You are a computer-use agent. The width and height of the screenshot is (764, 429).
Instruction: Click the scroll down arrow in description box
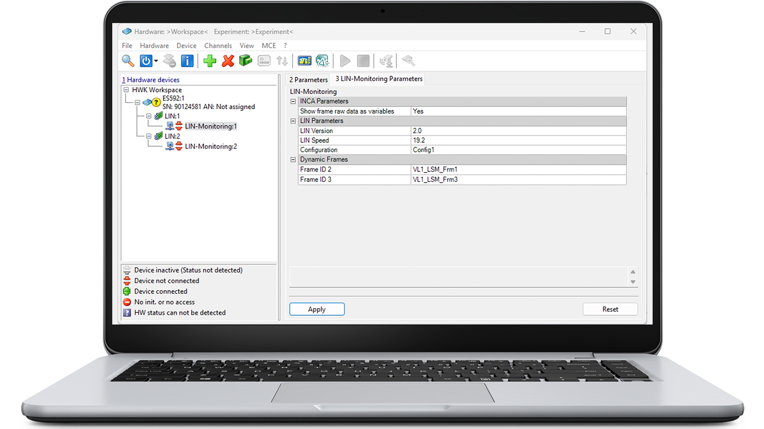(x=633, y=282)
